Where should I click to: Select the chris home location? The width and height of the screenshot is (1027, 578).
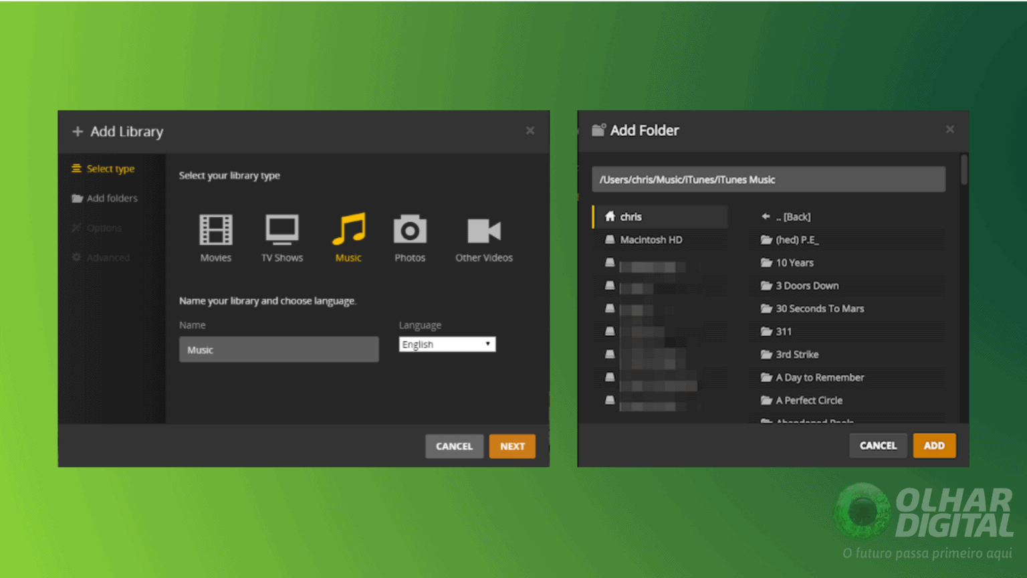[661, 217]
